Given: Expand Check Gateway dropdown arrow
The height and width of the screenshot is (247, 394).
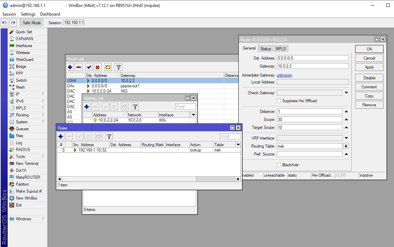Looking at the screenshot, I should [x=346, y=93].
